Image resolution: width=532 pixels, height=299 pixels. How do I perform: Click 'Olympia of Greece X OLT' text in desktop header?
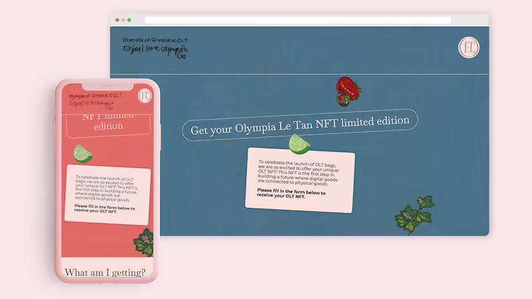click(x=155, y=40)
